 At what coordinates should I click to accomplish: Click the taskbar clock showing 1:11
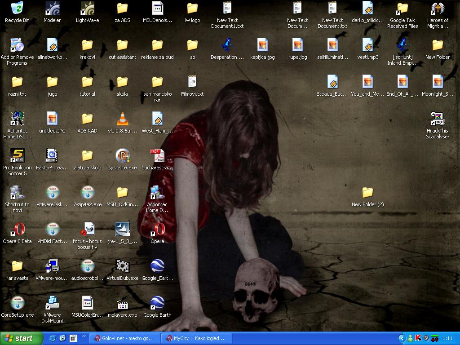point(447,338)
